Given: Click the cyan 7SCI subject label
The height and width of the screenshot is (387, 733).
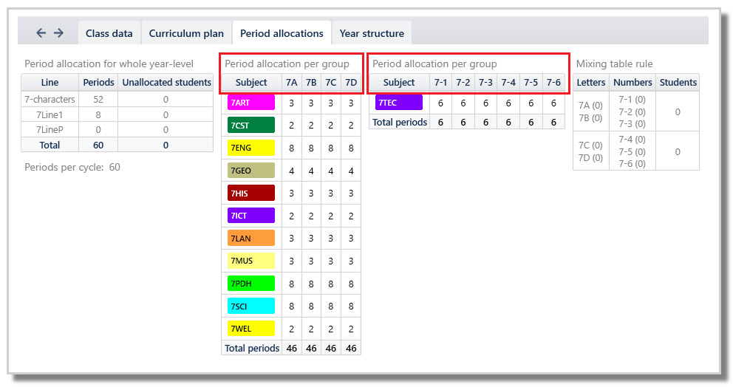Looking at the screenshot, I should [251, 306].
